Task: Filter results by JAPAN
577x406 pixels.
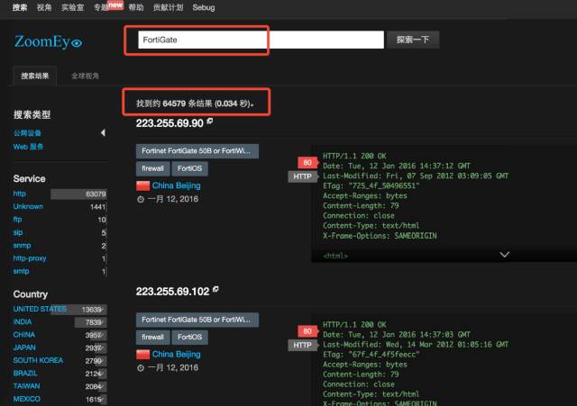Action: pyautogui.click(x=24, y=347)
